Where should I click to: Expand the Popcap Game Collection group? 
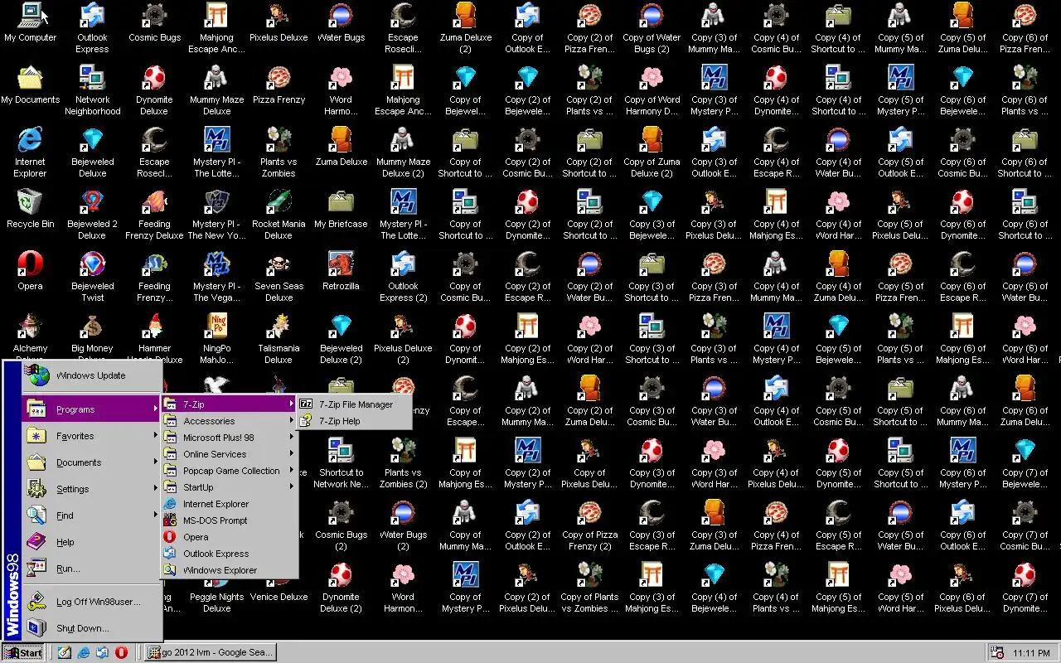coord(229,471)
